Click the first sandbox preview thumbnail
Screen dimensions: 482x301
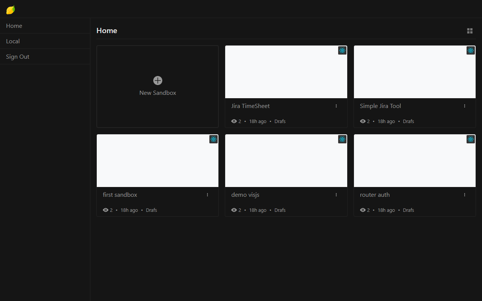click(x=157, y=161)
